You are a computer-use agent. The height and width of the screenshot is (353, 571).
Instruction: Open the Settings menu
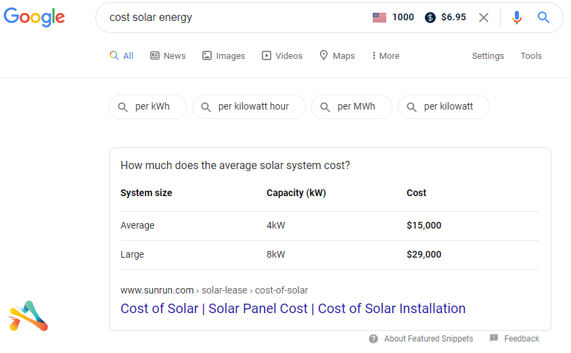click(488, 56)
